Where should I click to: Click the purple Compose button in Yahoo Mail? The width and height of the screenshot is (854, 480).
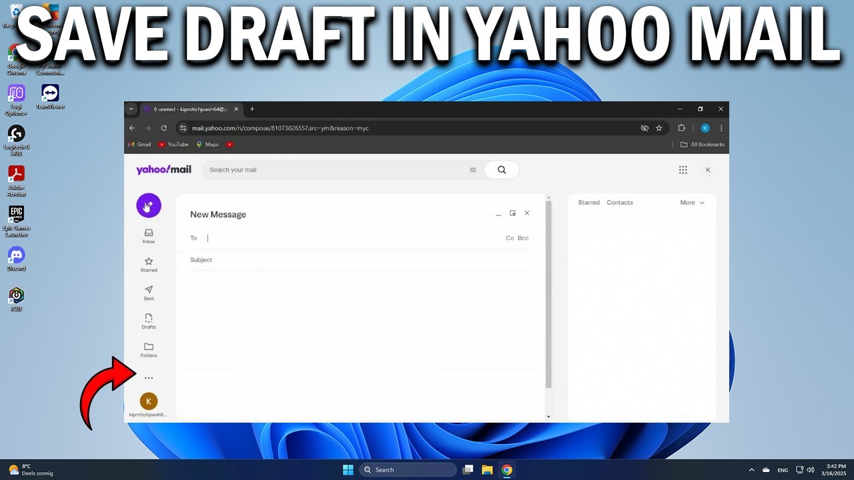point(149,205)
